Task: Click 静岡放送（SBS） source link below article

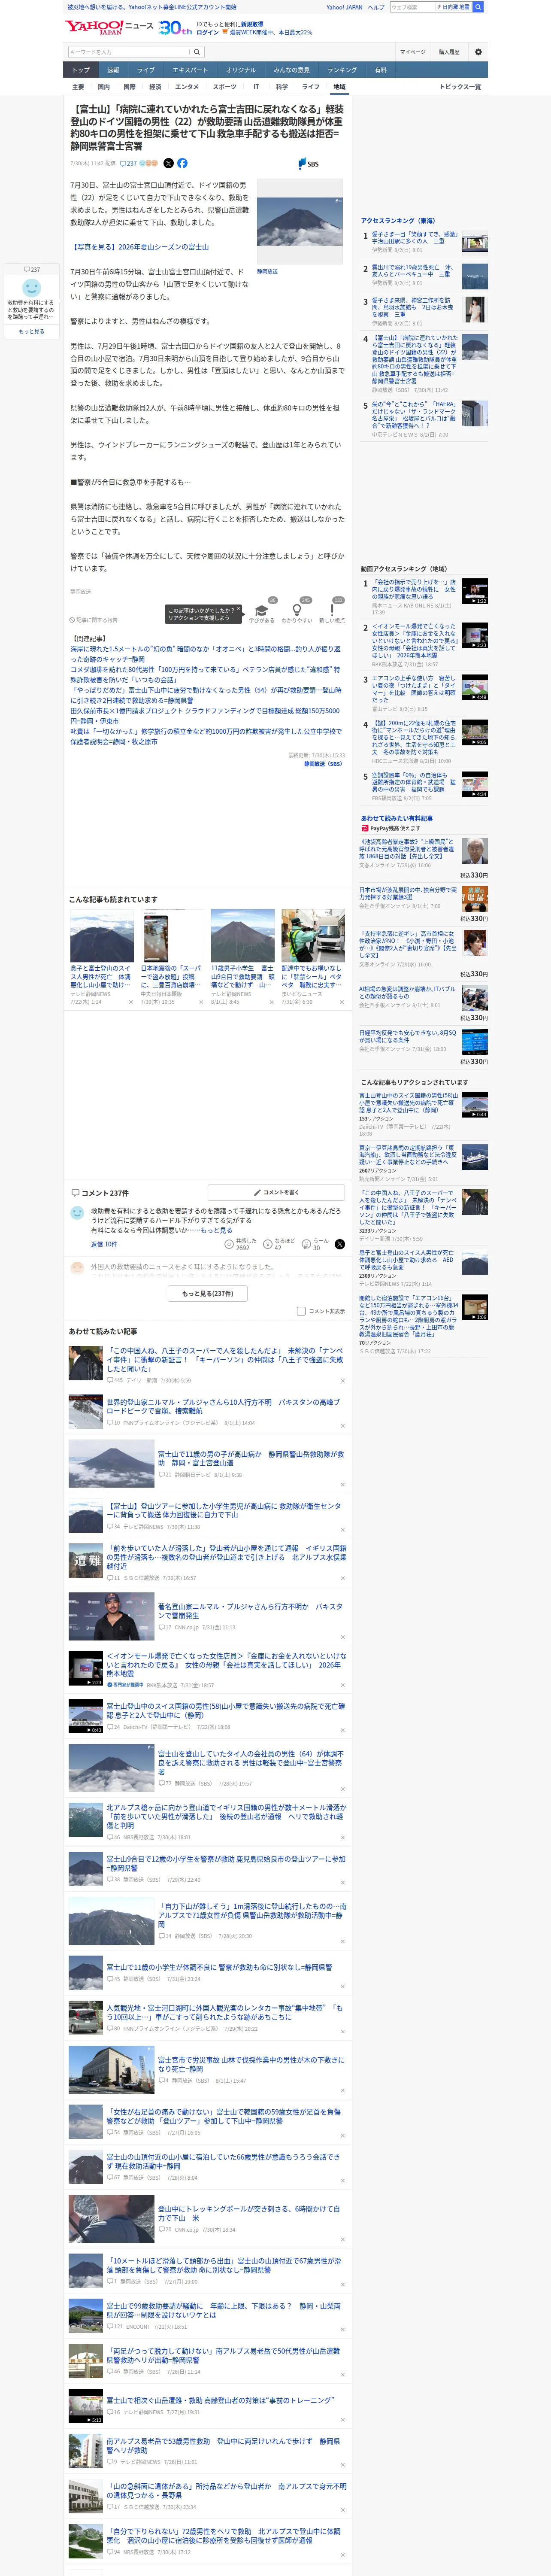Action: [x=323, y=764]
